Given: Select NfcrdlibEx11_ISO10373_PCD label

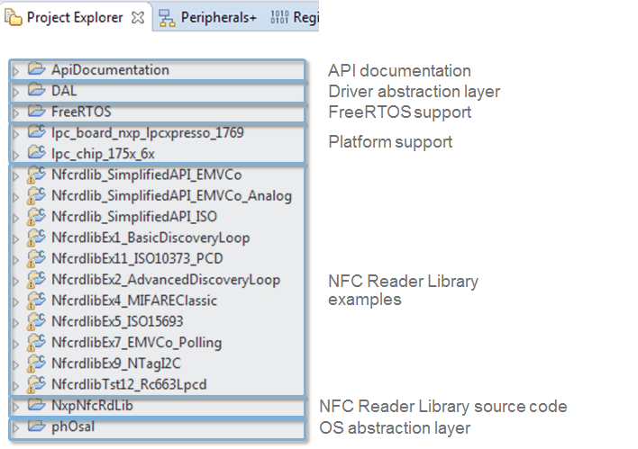Looking at the screenshot, I should click(137, 258).
